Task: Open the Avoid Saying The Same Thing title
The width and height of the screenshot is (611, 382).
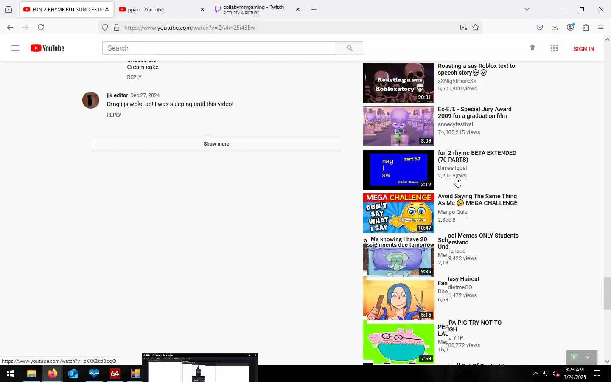Action: 478,199
